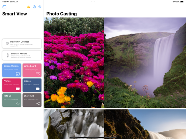Tap the TV monitor icon in Device not Connect
Image resolution: width=186 pixels, height=139 pixels.
7,44
